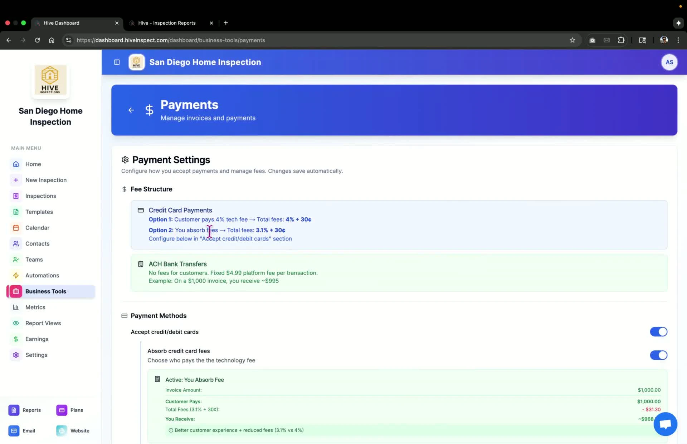Go back in browser history
The height and width of the screenshot is (444, 687).
(9, 40)
